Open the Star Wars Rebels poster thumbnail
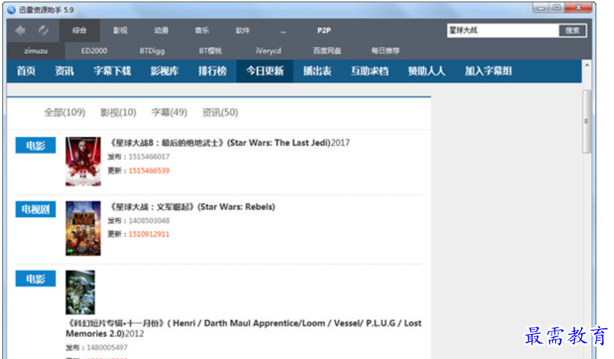Image resolution: width=614 pixels, height=359 pixels. coord(83,229)
